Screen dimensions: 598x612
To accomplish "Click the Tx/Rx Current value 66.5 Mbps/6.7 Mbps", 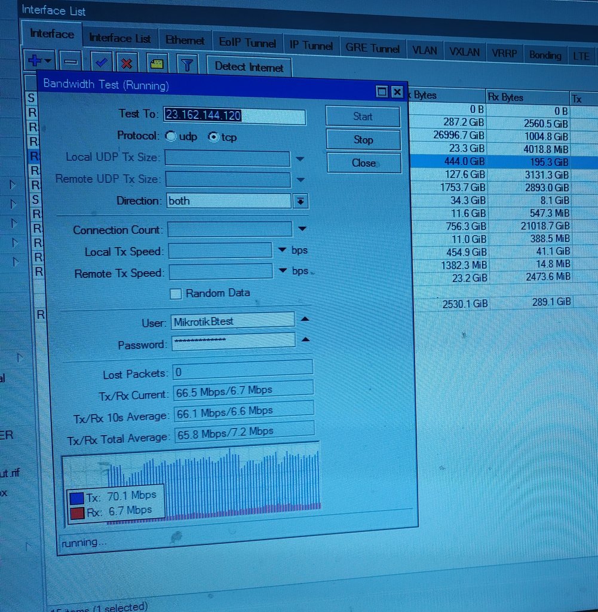I will point(243,390).
